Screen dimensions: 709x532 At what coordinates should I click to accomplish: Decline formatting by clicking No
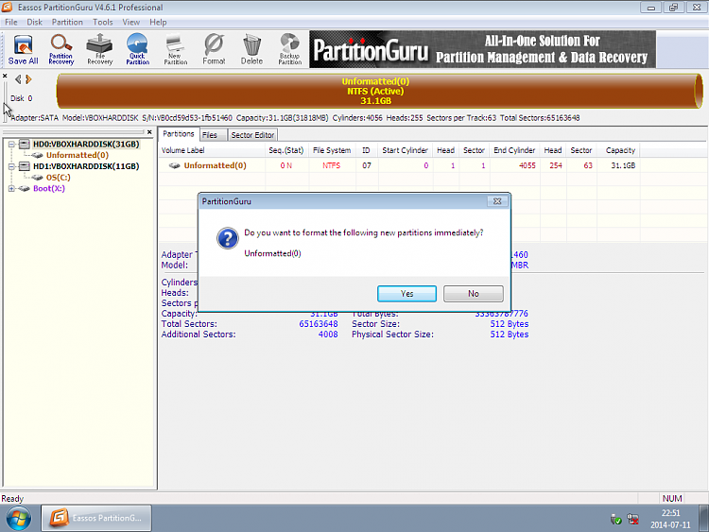click(474, 294)
